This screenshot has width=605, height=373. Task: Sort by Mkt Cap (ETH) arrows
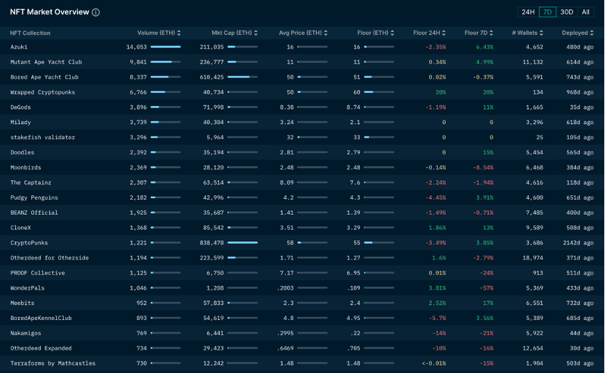coord(256,33)
